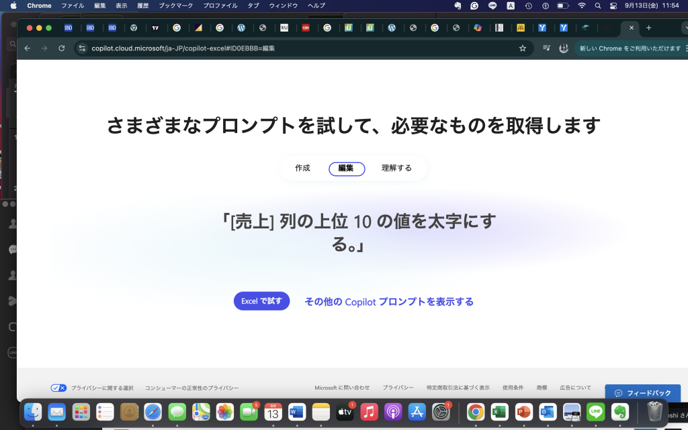Click the Excel で試す button
This screenshot has height=430, width=688.
(261, 302)
